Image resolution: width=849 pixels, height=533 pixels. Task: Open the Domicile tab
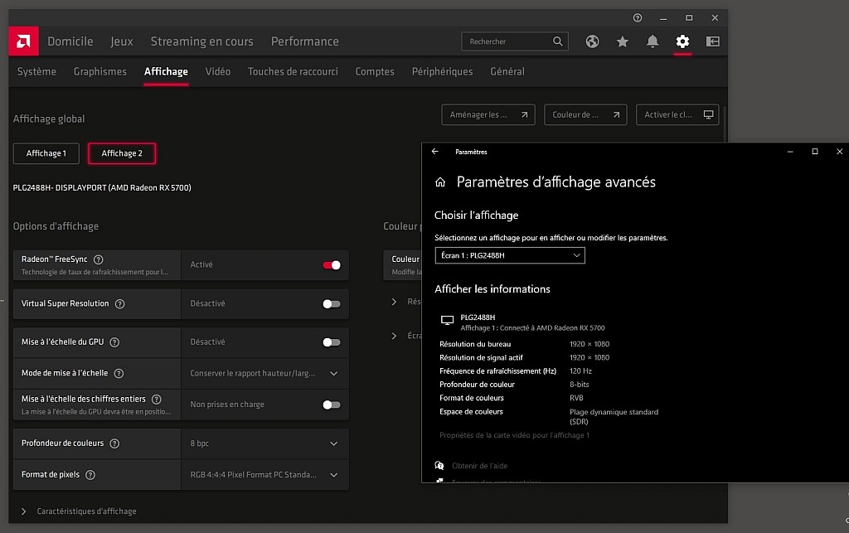[x=70, y=41]
